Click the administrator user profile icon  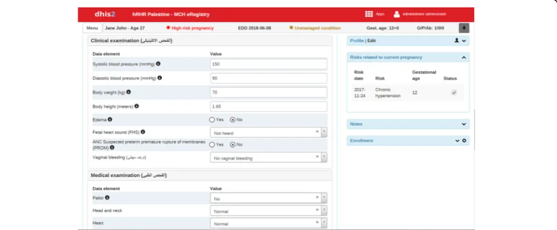397,14
